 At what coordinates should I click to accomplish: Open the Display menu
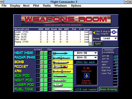pyautogui.click(x=15, y=6)
